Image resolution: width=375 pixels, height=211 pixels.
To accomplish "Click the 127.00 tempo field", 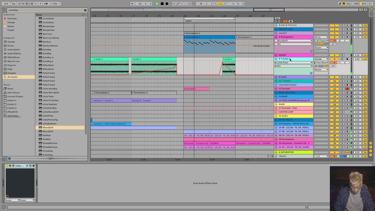I will [21, 4].
